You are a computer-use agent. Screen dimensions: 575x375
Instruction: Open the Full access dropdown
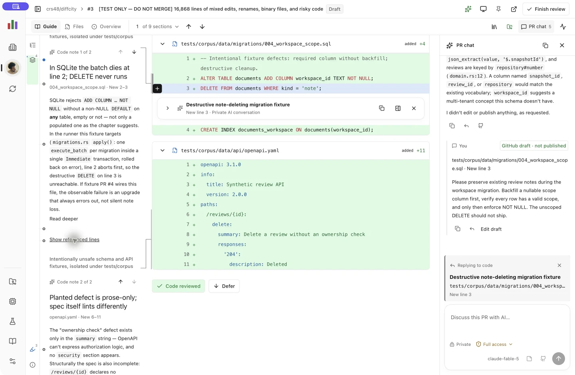494,344
